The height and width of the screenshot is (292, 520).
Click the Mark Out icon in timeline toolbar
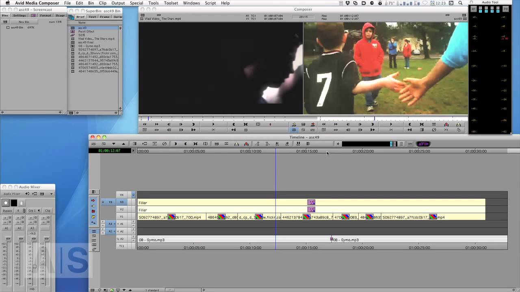click(x=186, y=144)
